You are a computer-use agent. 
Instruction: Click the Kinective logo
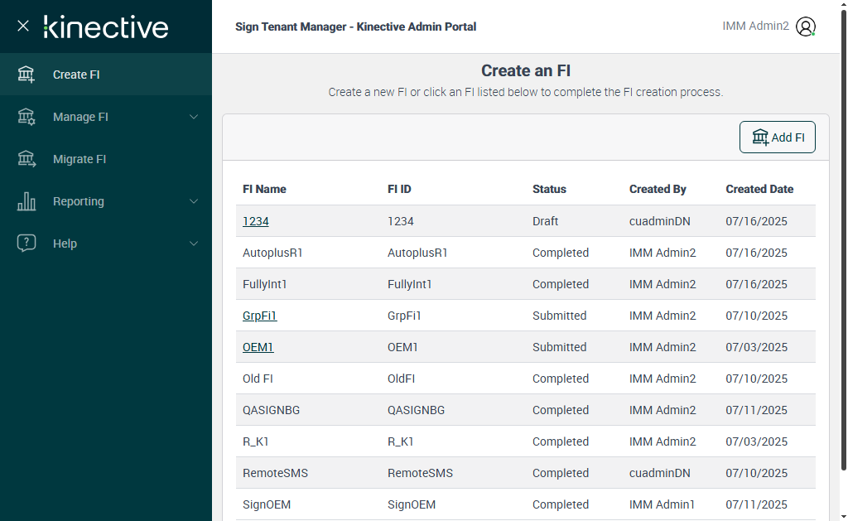(106, 27)
